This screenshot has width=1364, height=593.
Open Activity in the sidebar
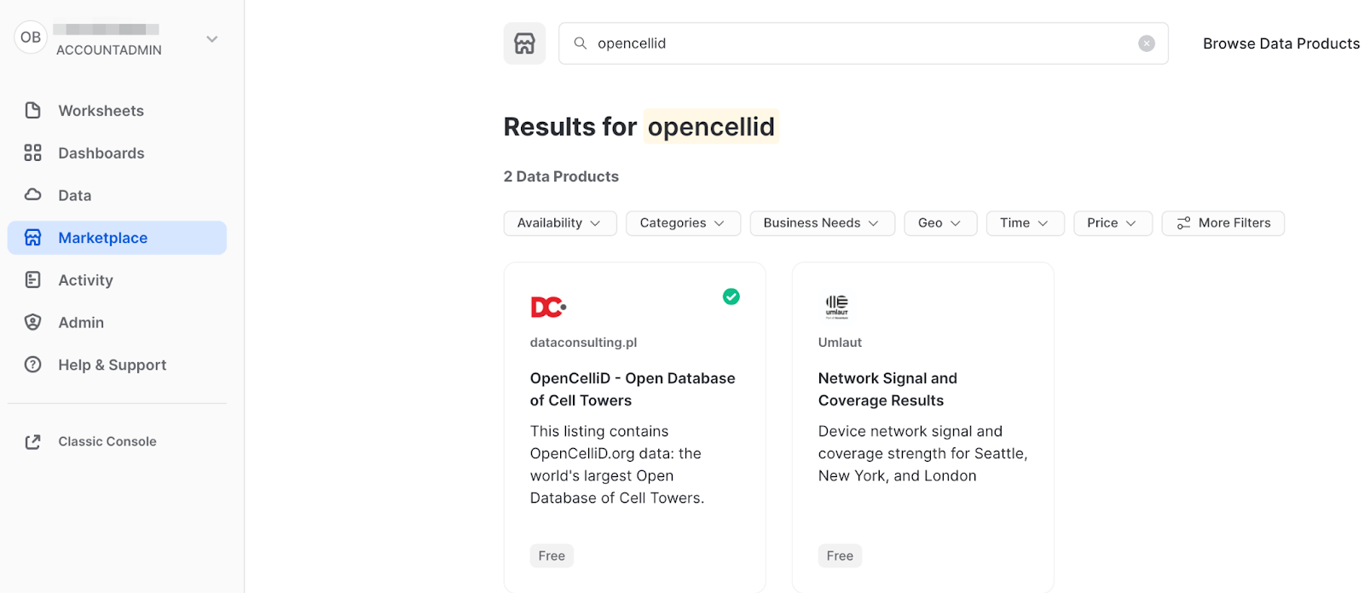(85, 280)
